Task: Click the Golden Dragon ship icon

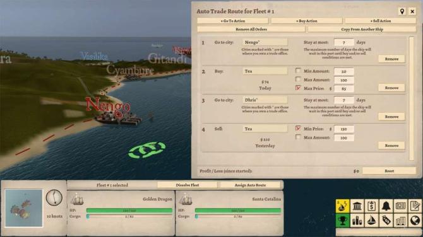Action: (x=77, y=200)
